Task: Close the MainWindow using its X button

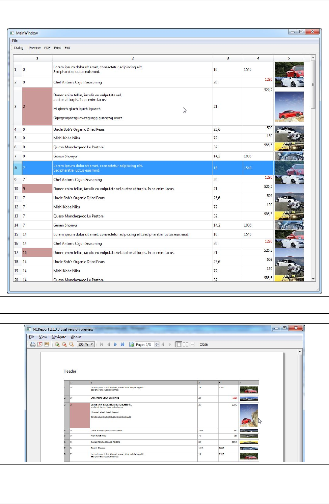Action: click(x=312, y=32)
